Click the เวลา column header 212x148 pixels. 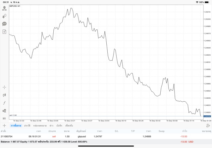coord(38,131)
